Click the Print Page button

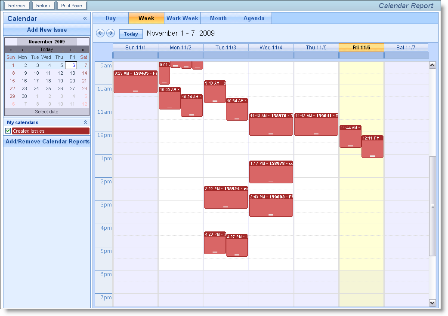point(71,6)
